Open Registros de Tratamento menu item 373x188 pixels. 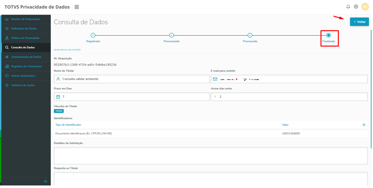[26, 66]
